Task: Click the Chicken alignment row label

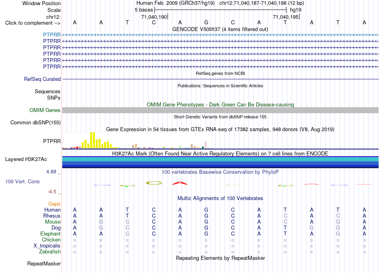Action: [51, 240]
